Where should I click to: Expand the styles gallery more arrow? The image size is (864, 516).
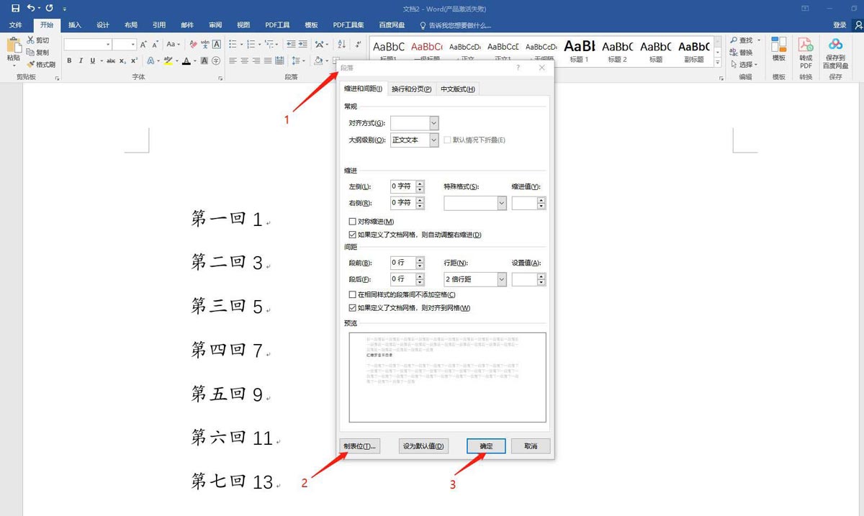tap(718, 63)
